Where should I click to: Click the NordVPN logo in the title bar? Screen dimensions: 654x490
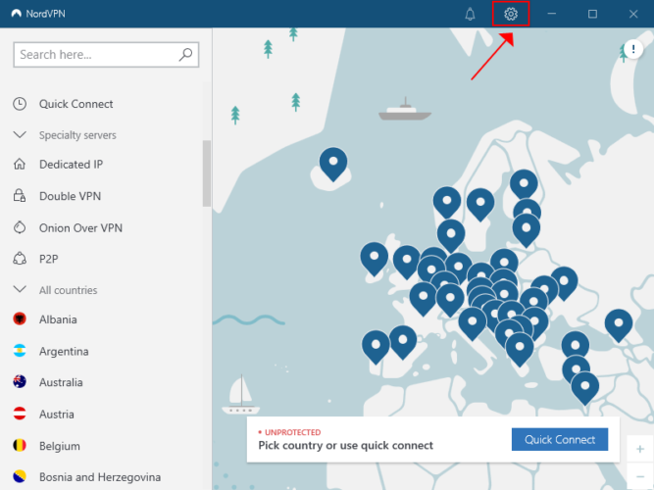click(17, 14)
